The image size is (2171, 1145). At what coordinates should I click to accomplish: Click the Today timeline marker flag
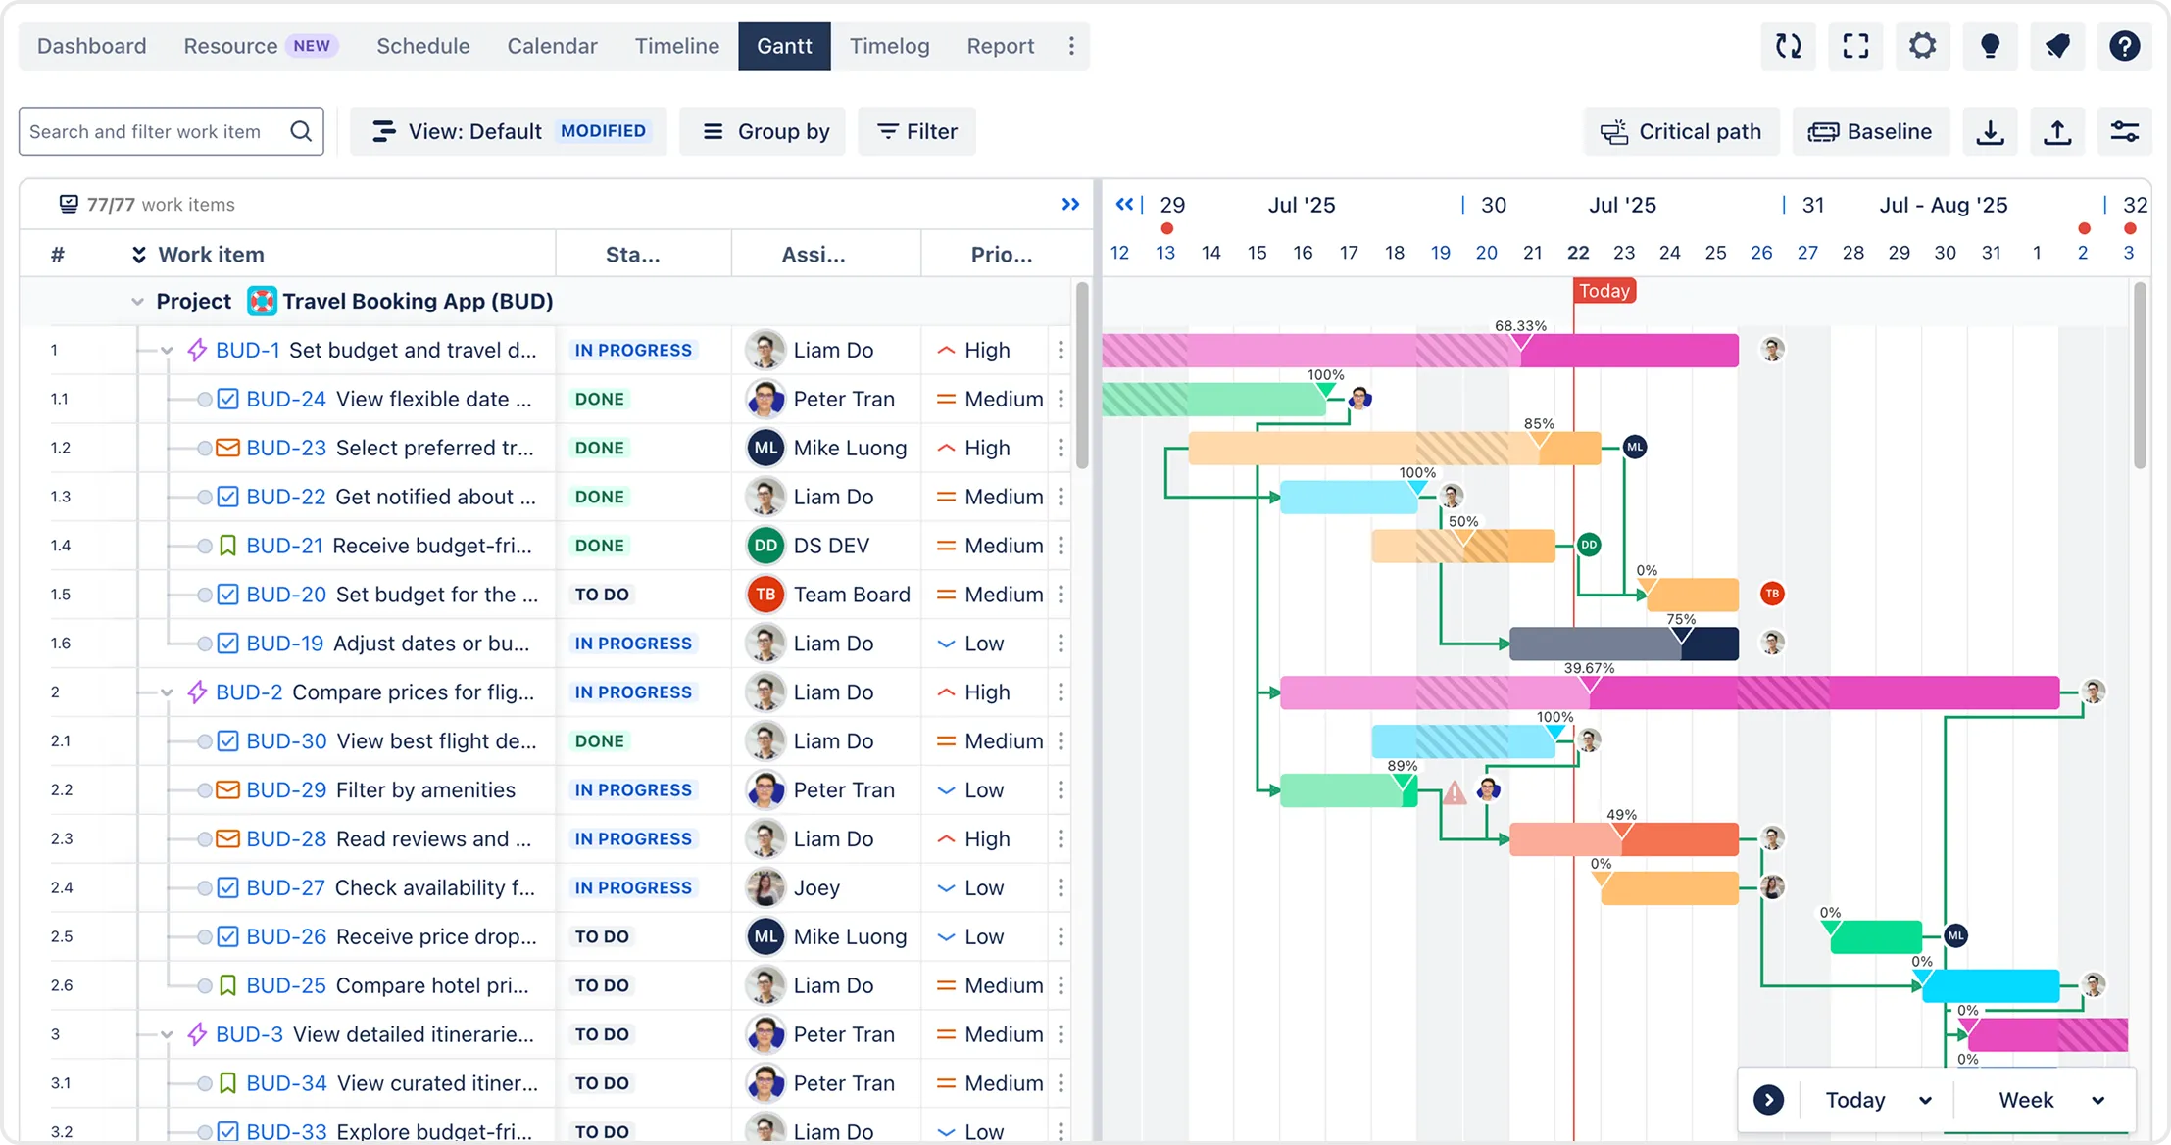pos(1604,291)
